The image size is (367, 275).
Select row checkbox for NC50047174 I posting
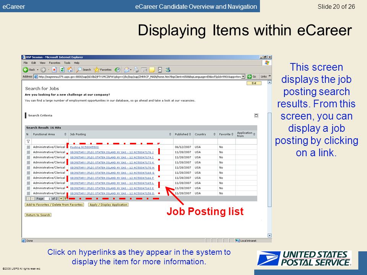coord(28,157)
